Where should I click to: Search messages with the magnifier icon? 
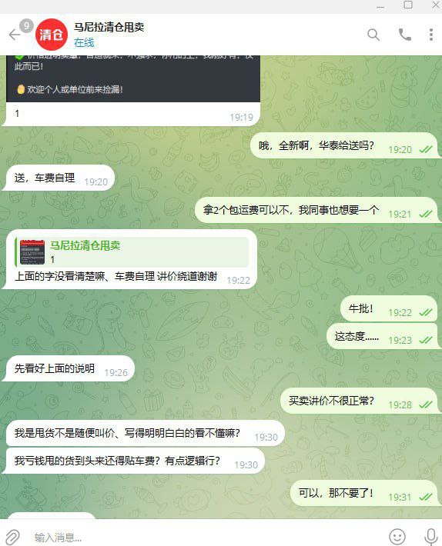373,35
